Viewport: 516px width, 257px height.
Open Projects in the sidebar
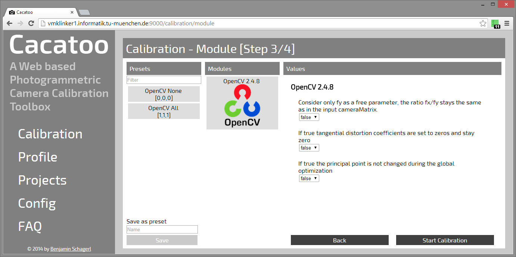point(42,180)
